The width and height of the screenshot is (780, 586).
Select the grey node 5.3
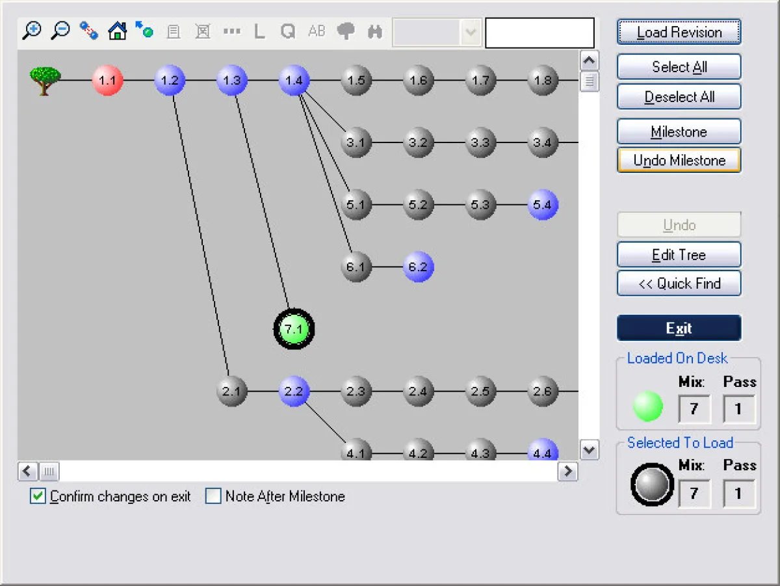pos(481,205)
